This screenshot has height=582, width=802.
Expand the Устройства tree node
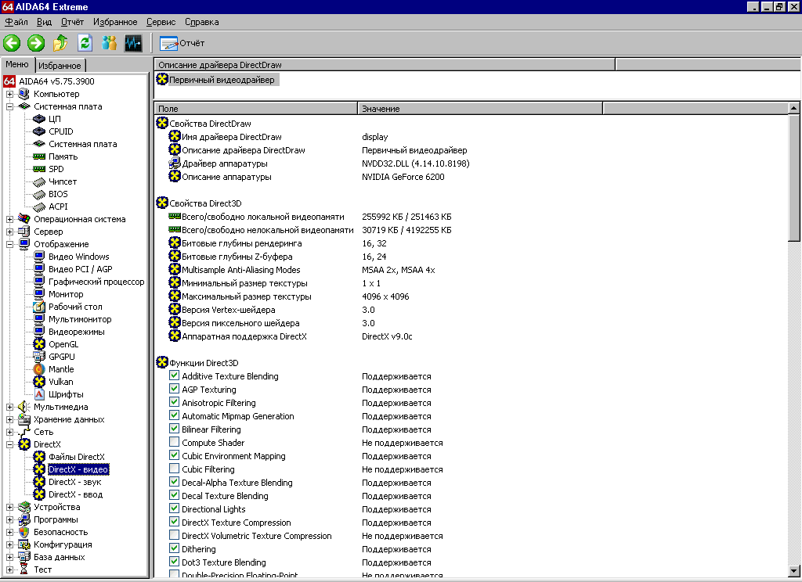click(x=10, y=507)
